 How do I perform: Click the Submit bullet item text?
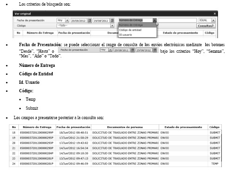[x=32, y=108]
